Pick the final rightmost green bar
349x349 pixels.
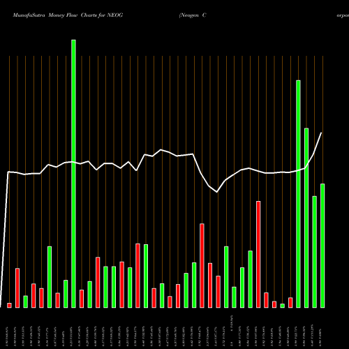[322, 246]
